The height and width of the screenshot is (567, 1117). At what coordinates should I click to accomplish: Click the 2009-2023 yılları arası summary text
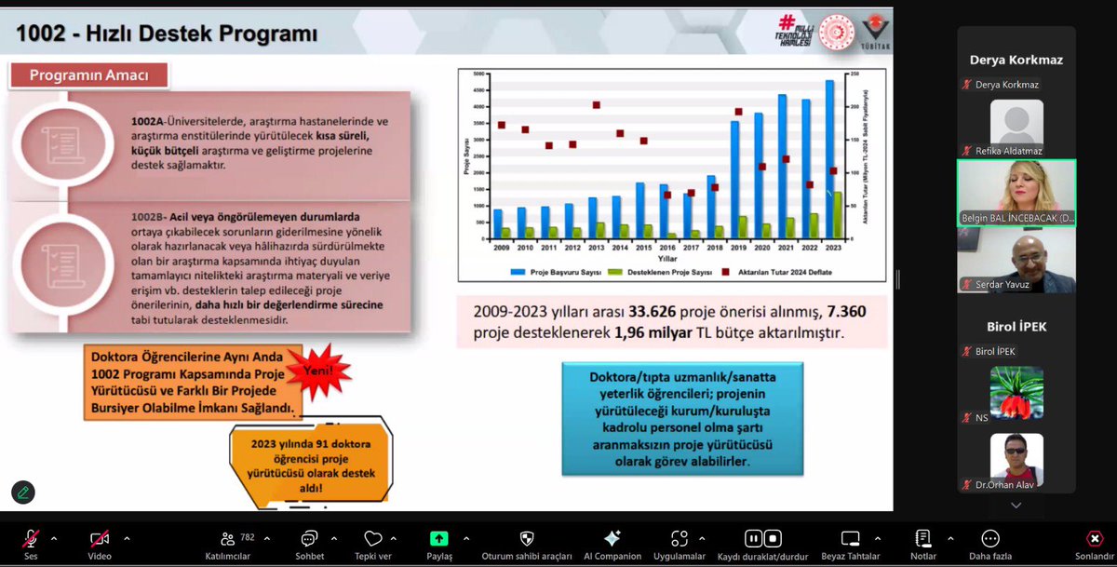click(x=670, y=322)
